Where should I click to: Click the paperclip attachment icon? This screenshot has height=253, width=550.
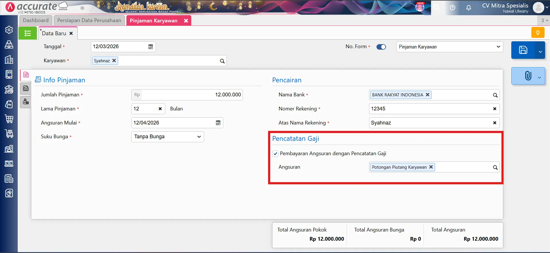tap(528, 76)
